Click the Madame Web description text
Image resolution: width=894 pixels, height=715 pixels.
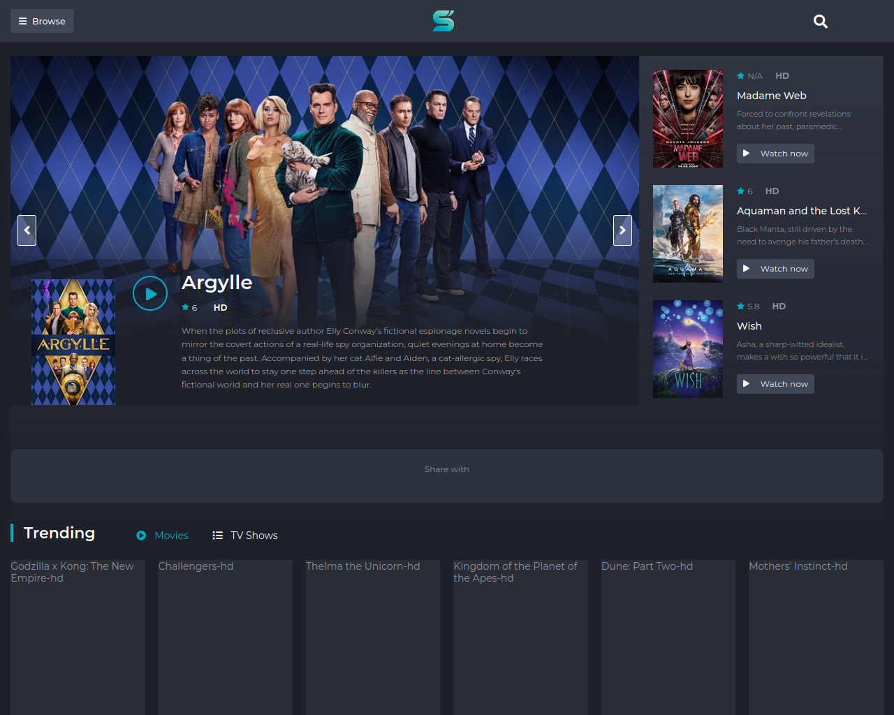pos(793,120)
